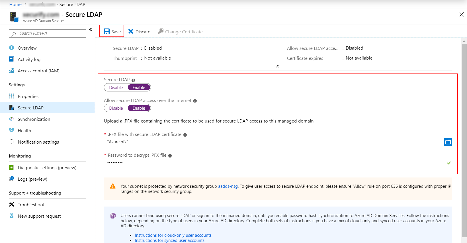
Task: Click the Notification settings bell icon
Action: (11, 142)
